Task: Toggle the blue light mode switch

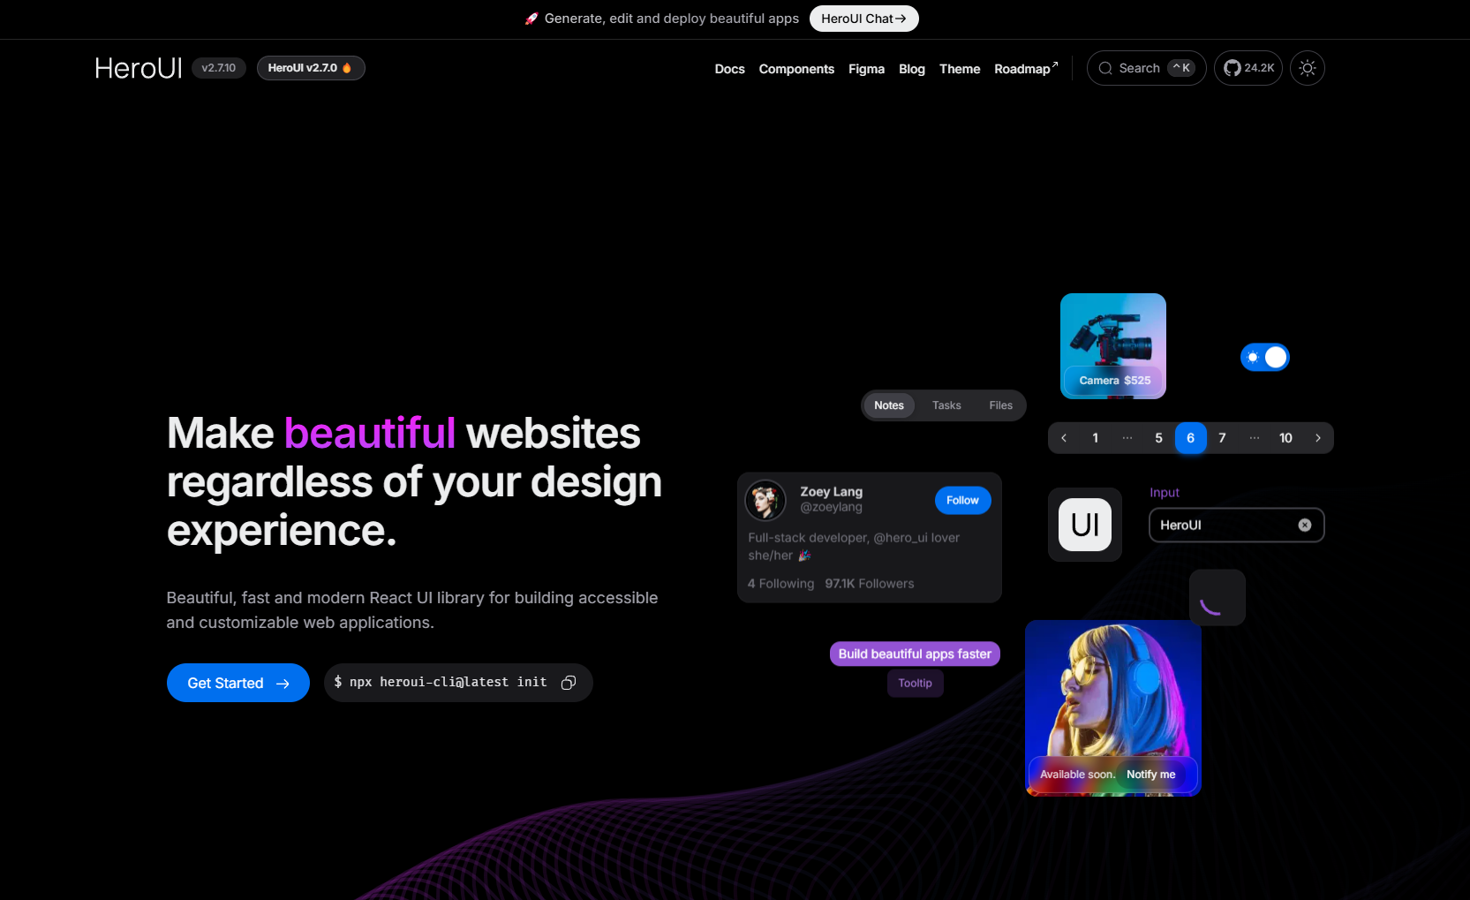Action: coord(1264,358)
